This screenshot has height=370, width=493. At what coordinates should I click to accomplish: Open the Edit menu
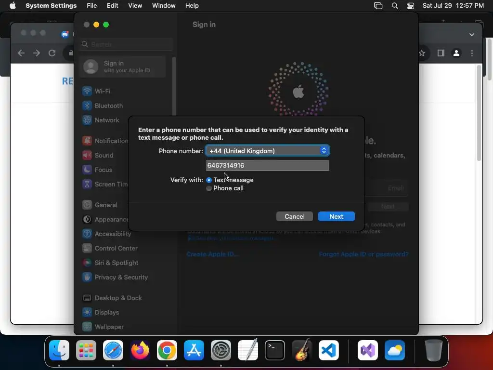[112, 6]
